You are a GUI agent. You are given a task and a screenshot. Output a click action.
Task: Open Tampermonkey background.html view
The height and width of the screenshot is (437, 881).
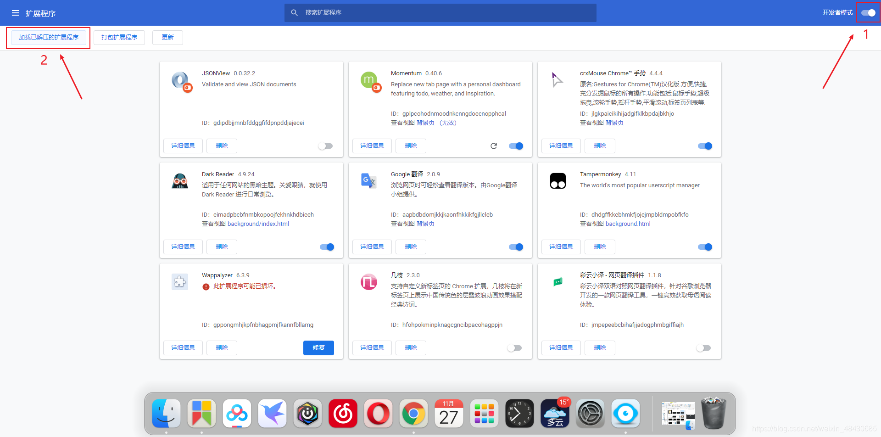(628, 224)
